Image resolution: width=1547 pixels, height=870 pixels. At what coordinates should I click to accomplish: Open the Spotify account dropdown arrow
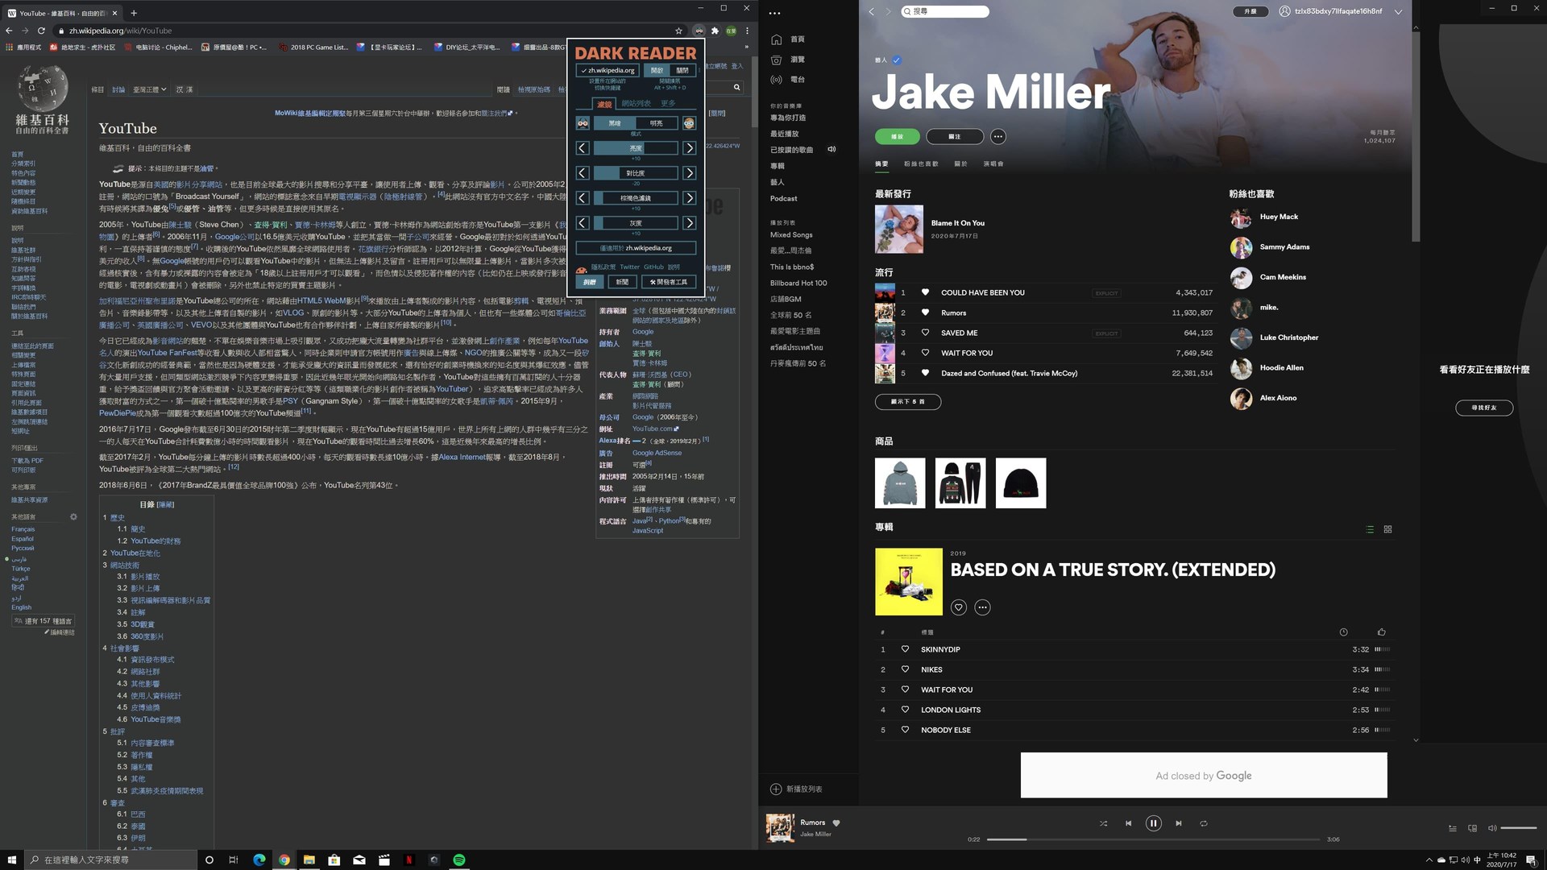click(x=1398, y=12)
